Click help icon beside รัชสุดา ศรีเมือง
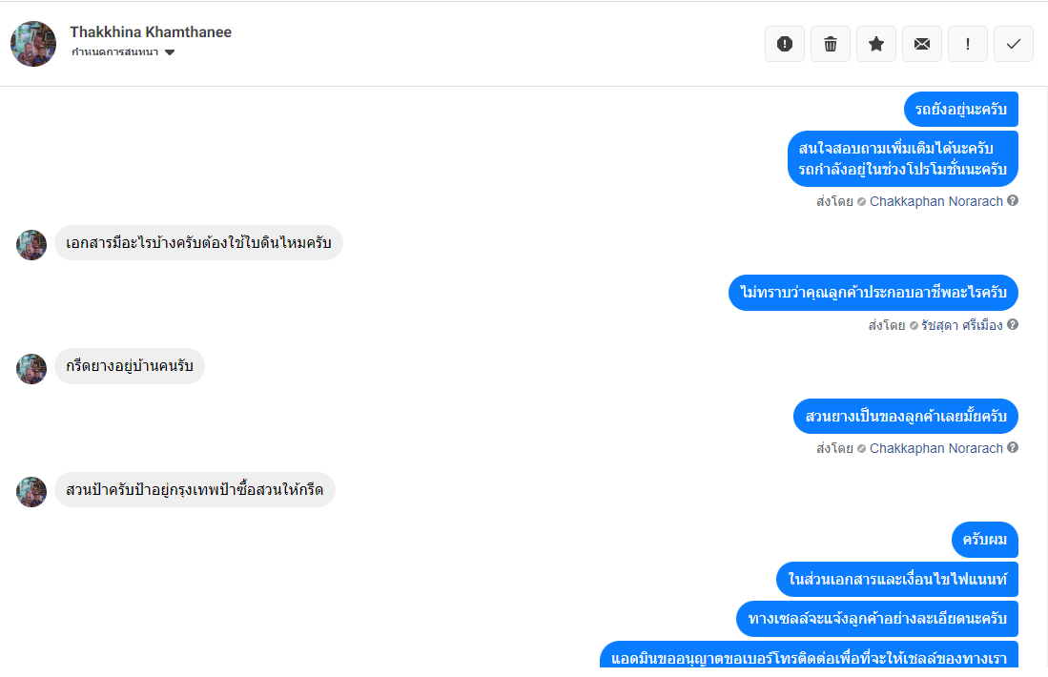The height and width of the screenshot is (677, 1048). [x=1013, y=324]
